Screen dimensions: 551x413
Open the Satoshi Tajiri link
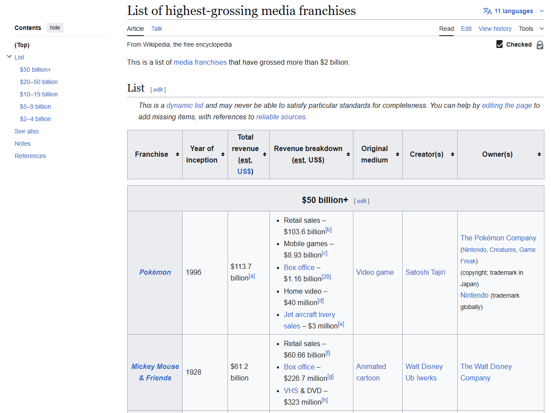point(425,272)
